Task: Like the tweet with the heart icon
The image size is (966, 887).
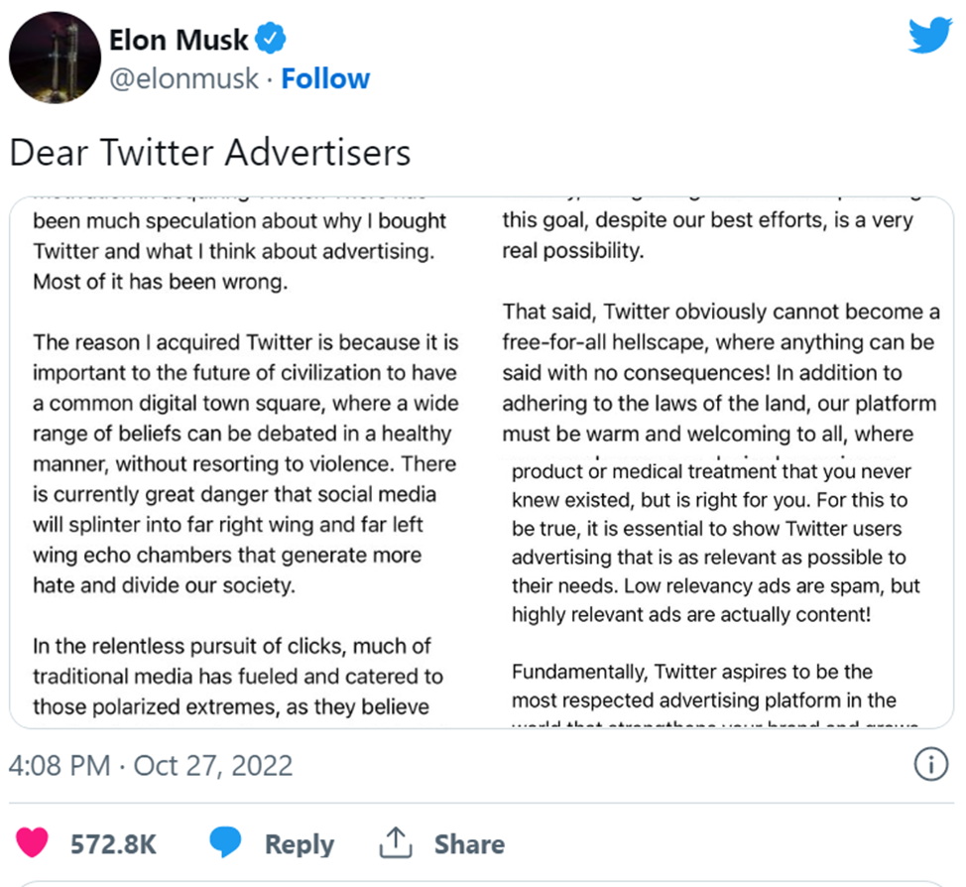Action: tap(33, 844)
